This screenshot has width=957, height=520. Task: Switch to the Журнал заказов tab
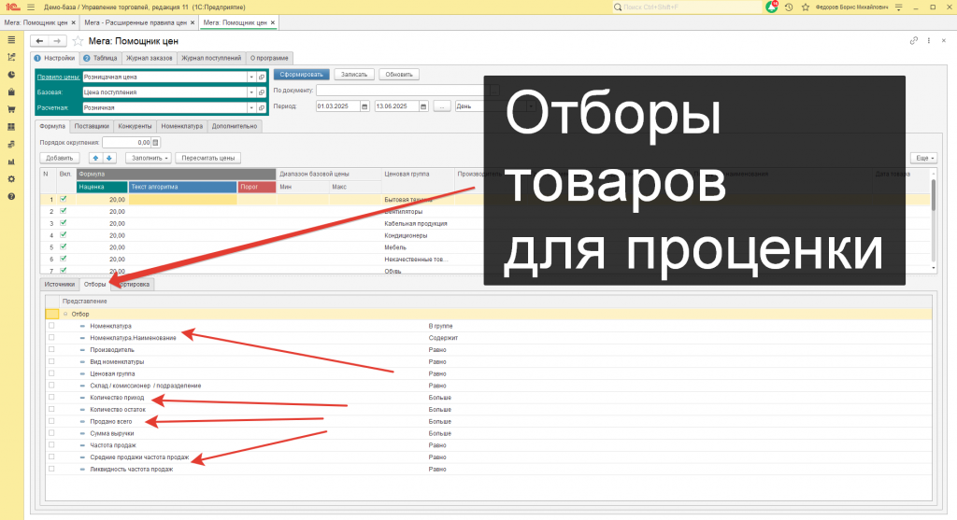tap(149, 58)
